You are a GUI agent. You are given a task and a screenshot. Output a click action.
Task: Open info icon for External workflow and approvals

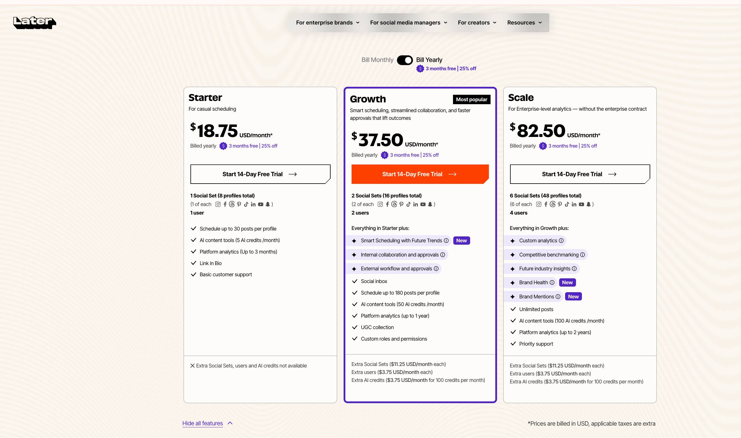pyautogui.click(x=436, y=269)
